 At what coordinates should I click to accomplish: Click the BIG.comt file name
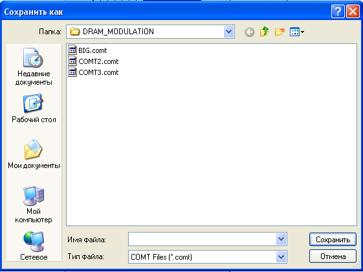point(93,50)
